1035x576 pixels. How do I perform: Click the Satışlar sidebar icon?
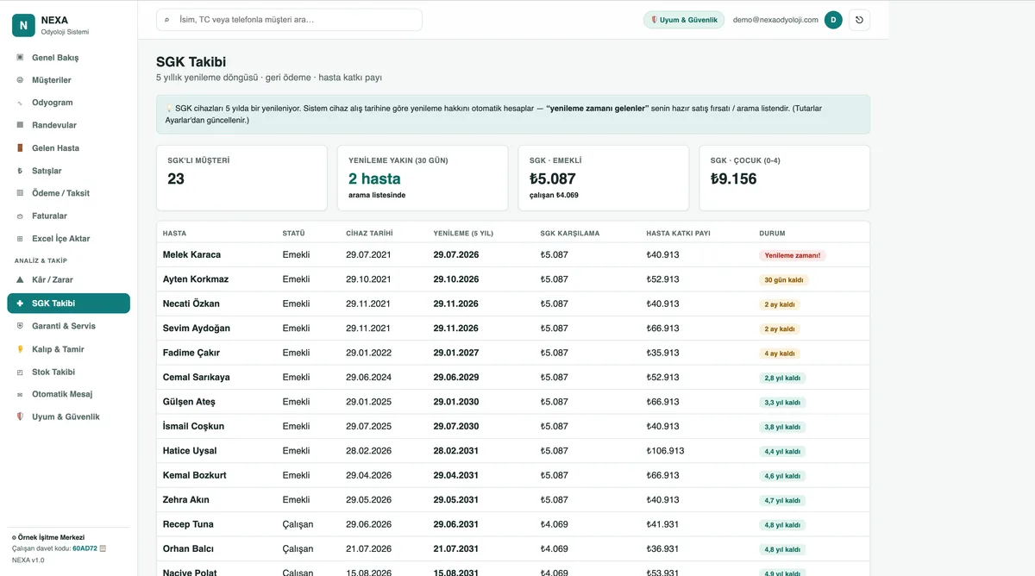click(x=20, y=171)
